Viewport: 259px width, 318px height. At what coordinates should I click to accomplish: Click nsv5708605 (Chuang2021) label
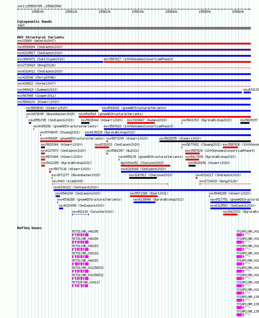tap(60, 132)
